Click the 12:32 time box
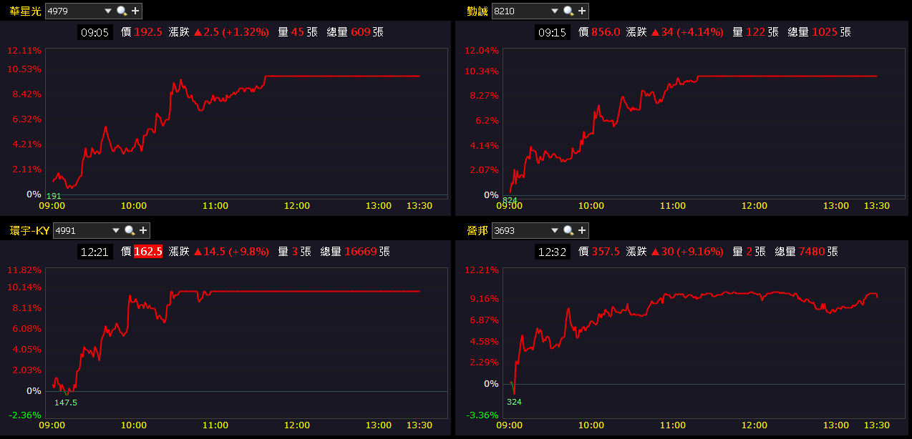 [x=553, y=252]
